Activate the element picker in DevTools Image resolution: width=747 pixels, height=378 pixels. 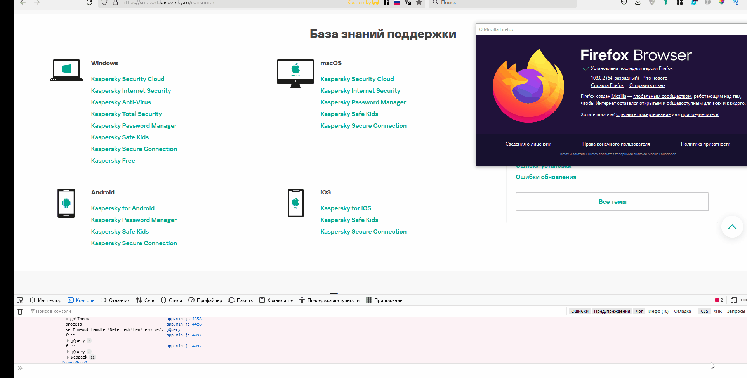(x=20, y=300)
